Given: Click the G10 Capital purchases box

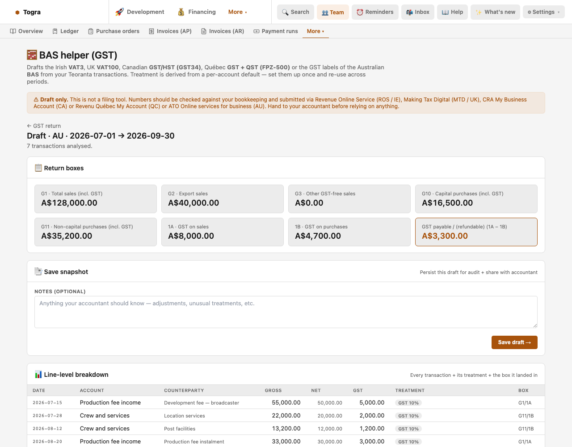Looking at the screenshot, I should click(476, 199).
